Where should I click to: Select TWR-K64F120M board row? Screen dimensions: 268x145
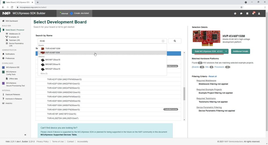click(x=108, y=97)
